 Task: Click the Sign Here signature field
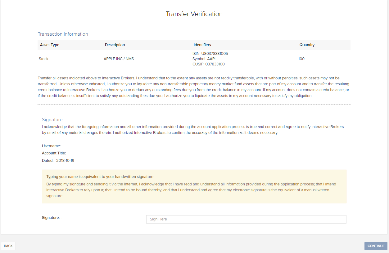[x=246, y=219]
